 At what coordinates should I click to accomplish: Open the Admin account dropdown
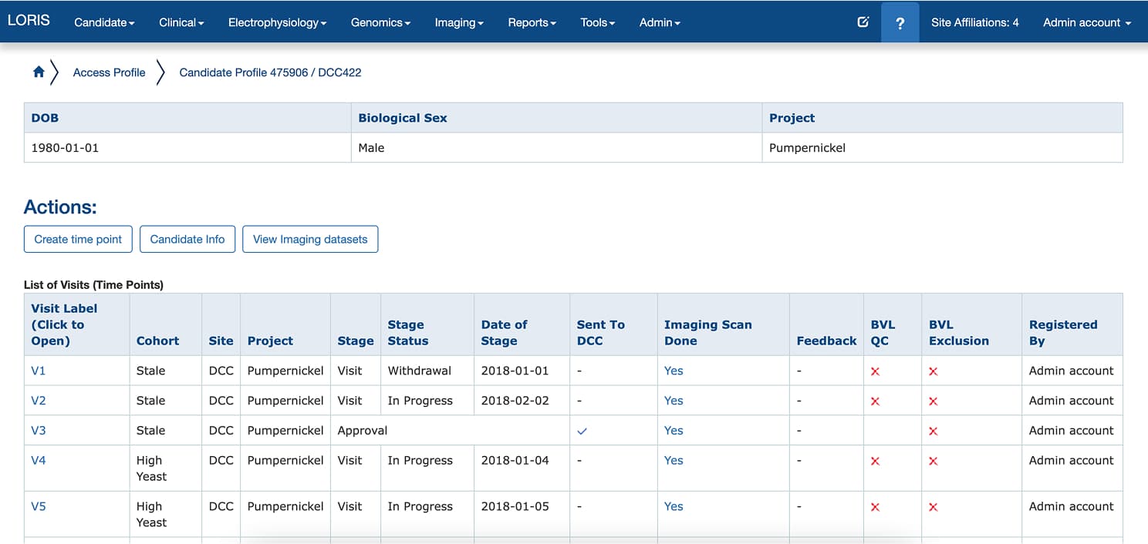[1086, 22]
